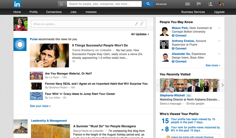Image resolution: width=236 pixels, height=138 pixels.
Task: Open Leadership & Management channel link
Action: tap(49, 121)
